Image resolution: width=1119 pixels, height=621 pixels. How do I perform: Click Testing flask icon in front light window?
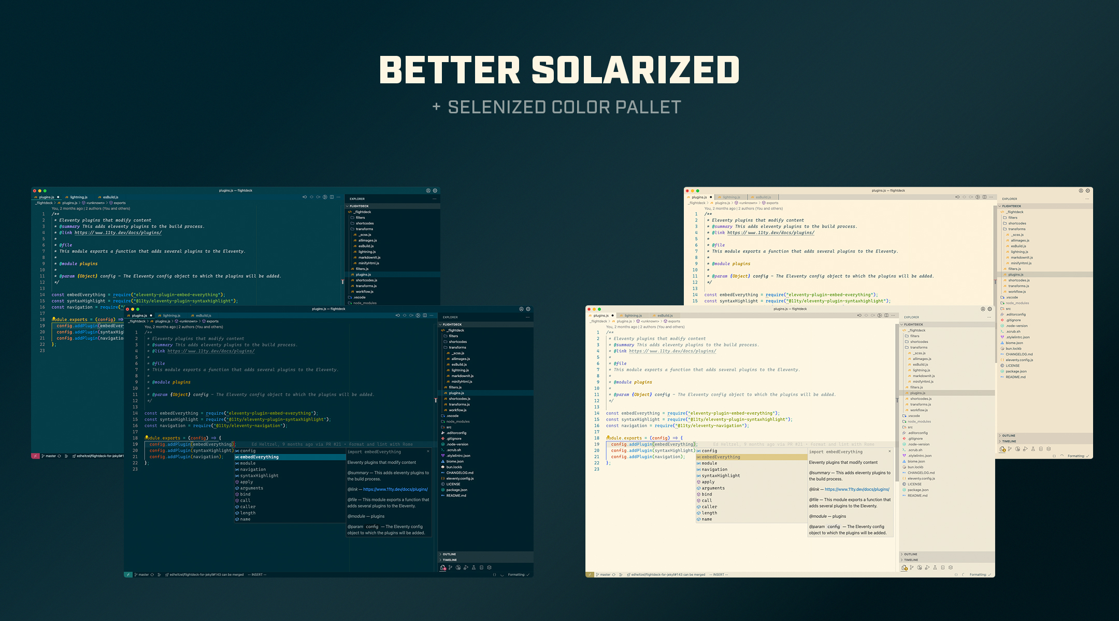[x=935, y=568]
